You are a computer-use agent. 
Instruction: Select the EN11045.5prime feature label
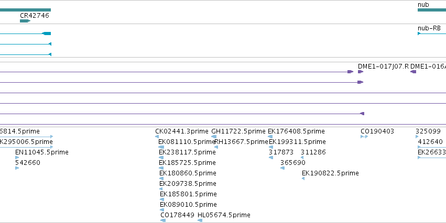coord(42,152)
